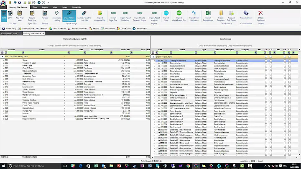301x169 pixels.
Task: Open Lead Schedules in navigation bar
Action: (58, 28)
